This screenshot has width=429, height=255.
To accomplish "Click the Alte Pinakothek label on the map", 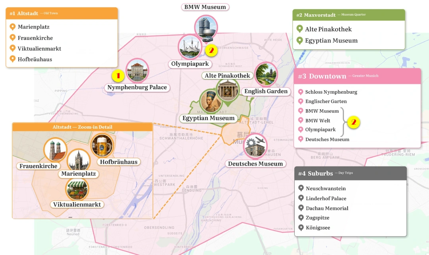I will pos(227,75).
